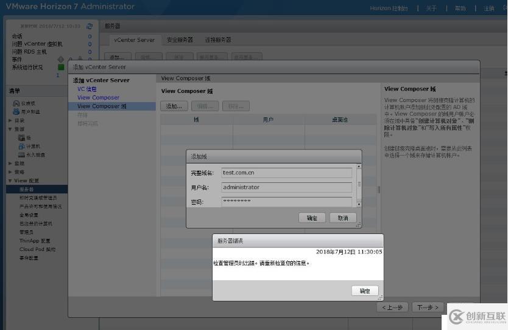
Task: Click the scroll up arrow in 添加域 dialog
Action: point(359,166)
